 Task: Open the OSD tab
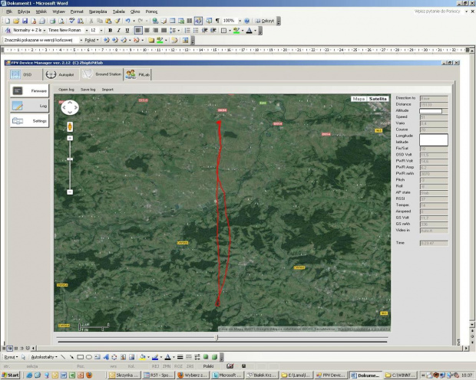(x=22, y=74)
